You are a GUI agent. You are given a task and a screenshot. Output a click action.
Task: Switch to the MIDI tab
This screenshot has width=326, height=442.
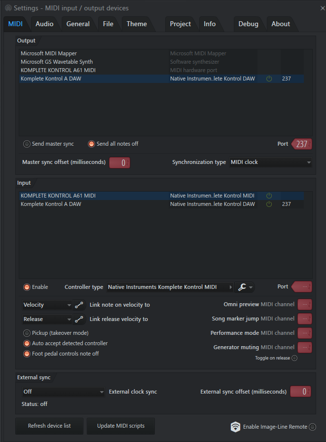[15, 24]
